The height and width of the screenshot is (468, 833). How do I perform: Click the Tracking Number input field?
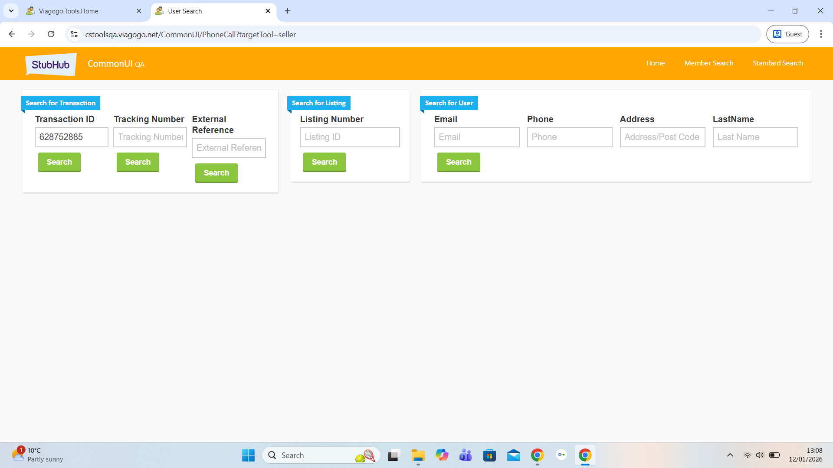click(150, 137)
